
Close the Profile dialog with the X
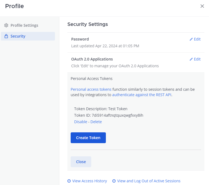pos(202,6)
